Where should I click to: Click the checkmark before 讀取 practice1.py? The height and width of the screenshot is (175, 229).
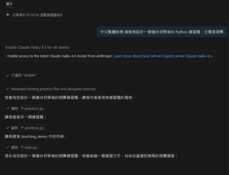8,108
